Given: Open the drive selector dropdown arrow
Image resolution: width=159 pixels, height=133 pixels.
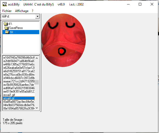Looking at the screenshot, I should (x=37, y=16).
